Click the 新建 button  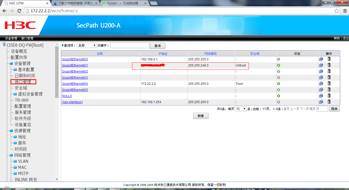coord(201,116)
